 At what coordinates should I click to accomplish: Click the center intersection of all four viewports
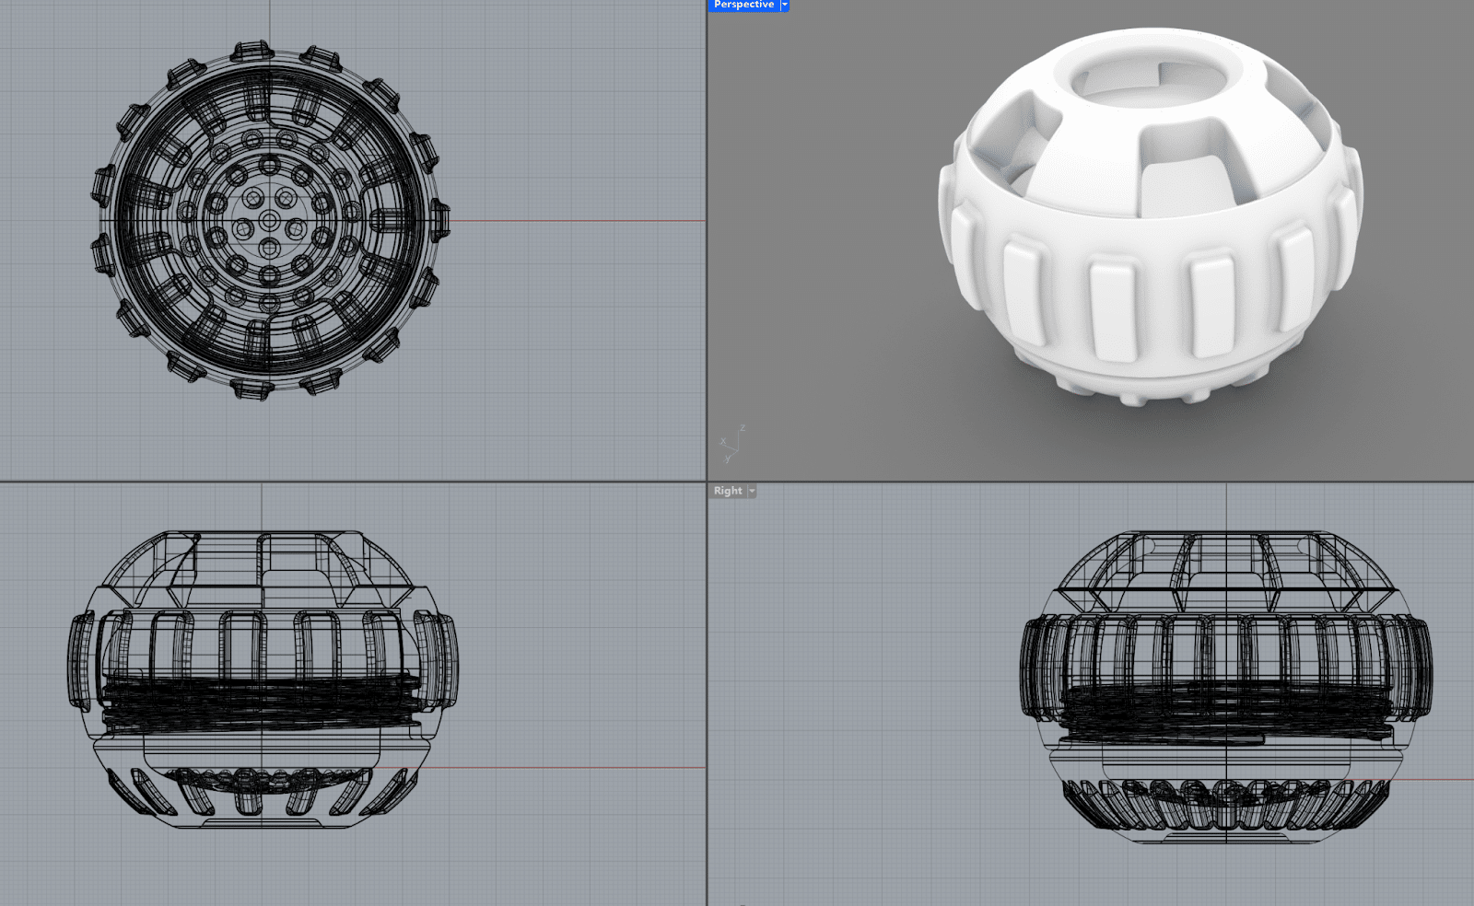(707, 481)
